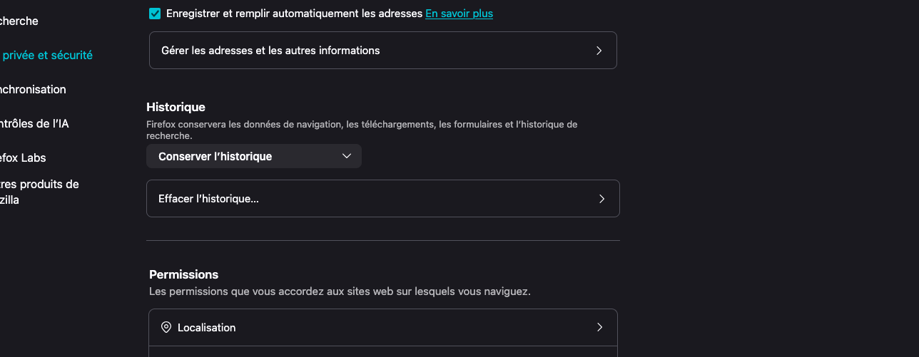Click the Permissions section heading
The height and width of the screenshot is (357, 919).
[183, 274]
